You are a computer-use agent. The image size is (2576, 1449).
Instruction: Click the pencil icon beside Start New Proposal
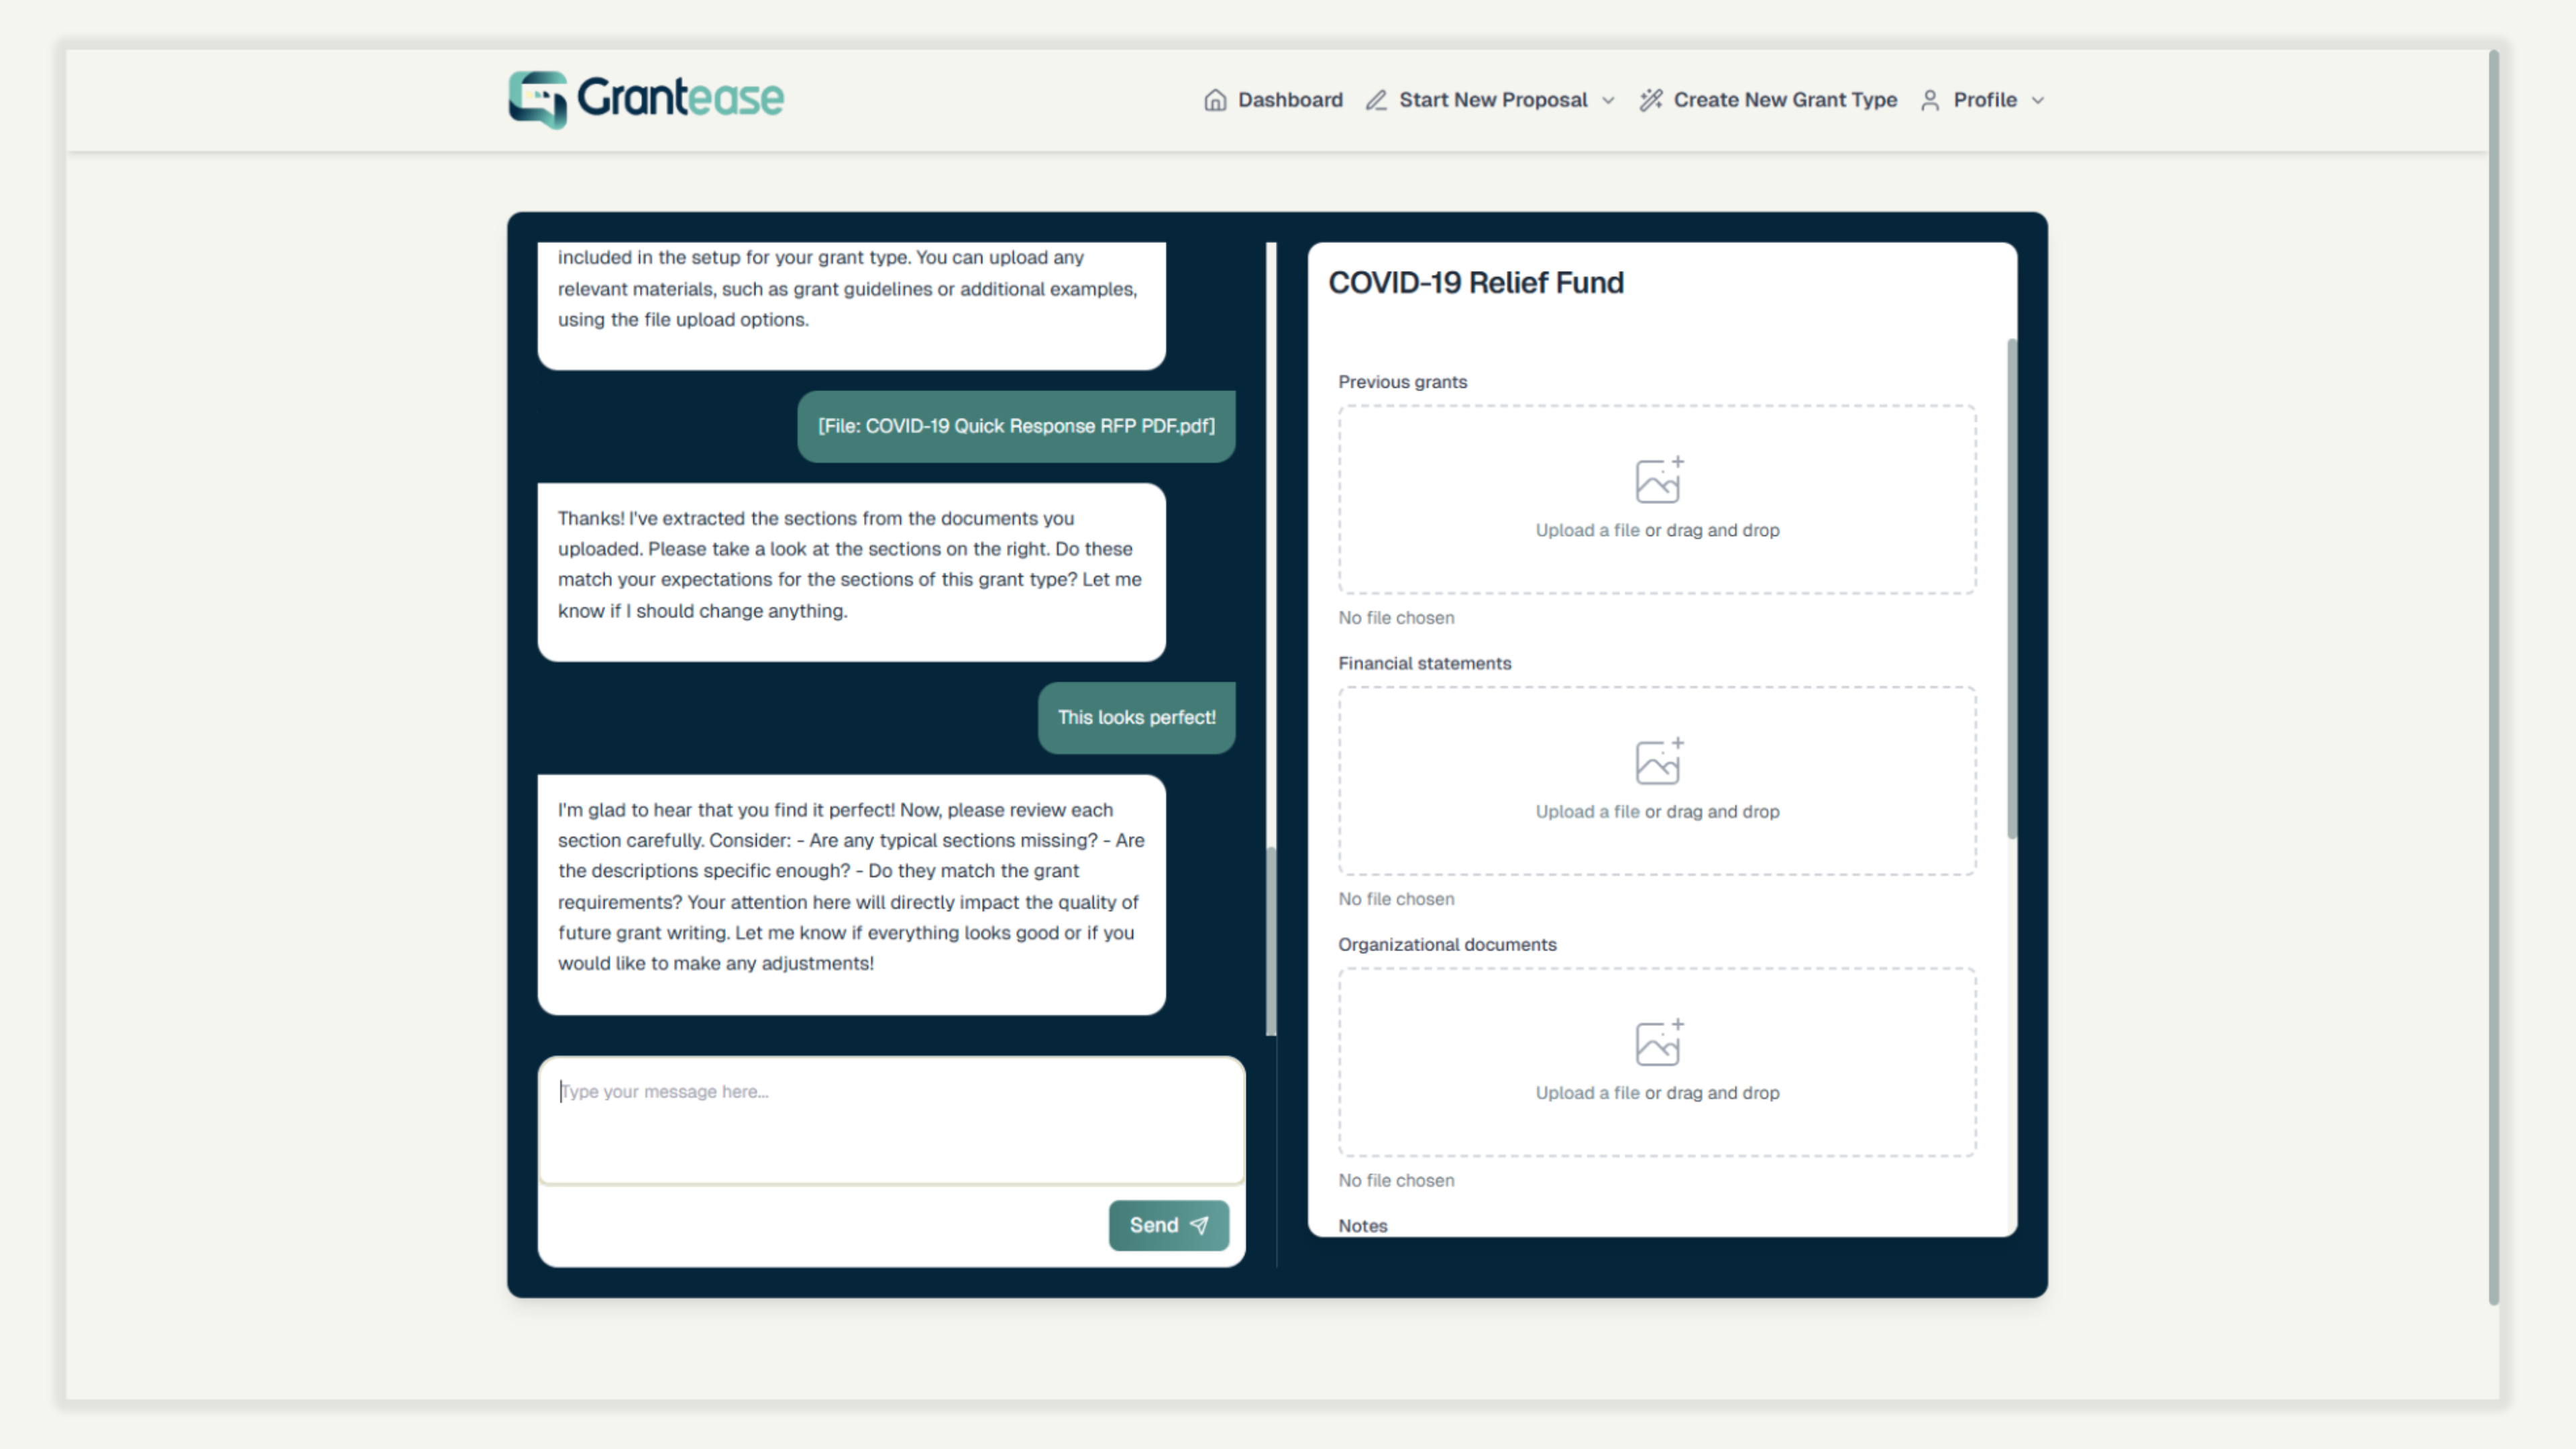(1376, 100)
